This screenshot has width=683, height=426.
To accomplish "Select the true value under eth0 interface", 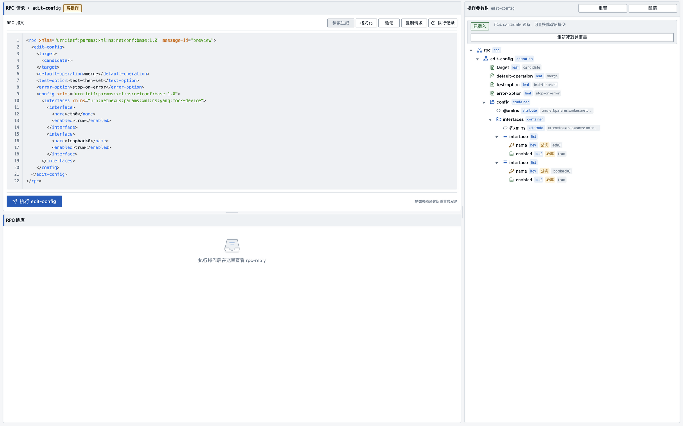I will (x=561, y=154).
